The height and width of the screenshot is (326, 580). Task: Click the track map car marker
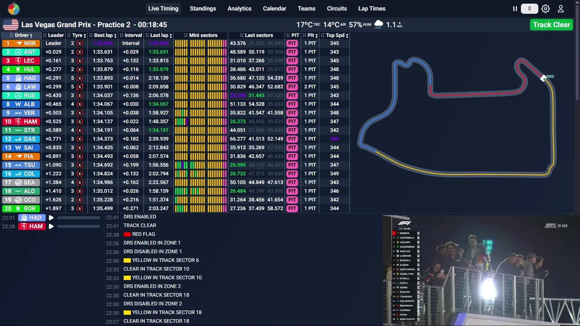(544, 78)
